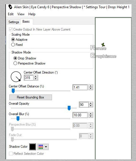Image resolution: width=136 pixels, height=161 pixels.
Task: Select Perspective Shadow mode
Action: (29, 63)
